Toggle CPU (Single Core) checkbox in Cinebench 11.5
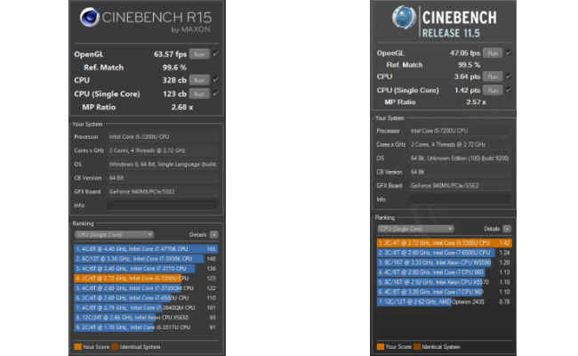 click(509, 90)
